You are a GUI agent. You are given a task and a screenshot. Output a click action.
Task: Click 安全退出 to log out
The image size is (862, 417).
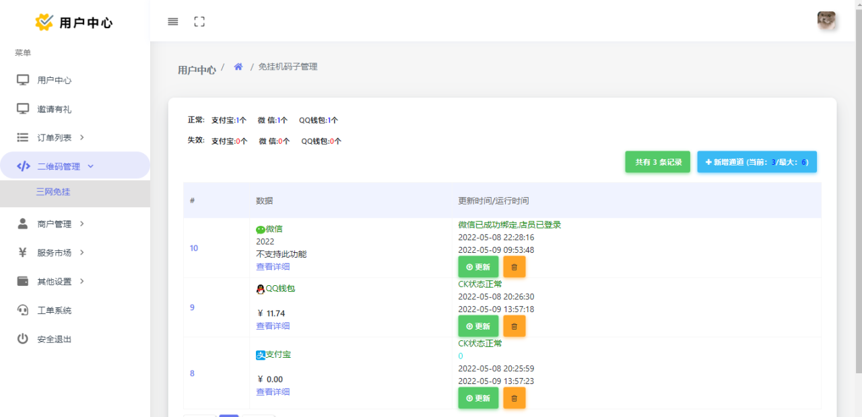(x=54, y=340)
